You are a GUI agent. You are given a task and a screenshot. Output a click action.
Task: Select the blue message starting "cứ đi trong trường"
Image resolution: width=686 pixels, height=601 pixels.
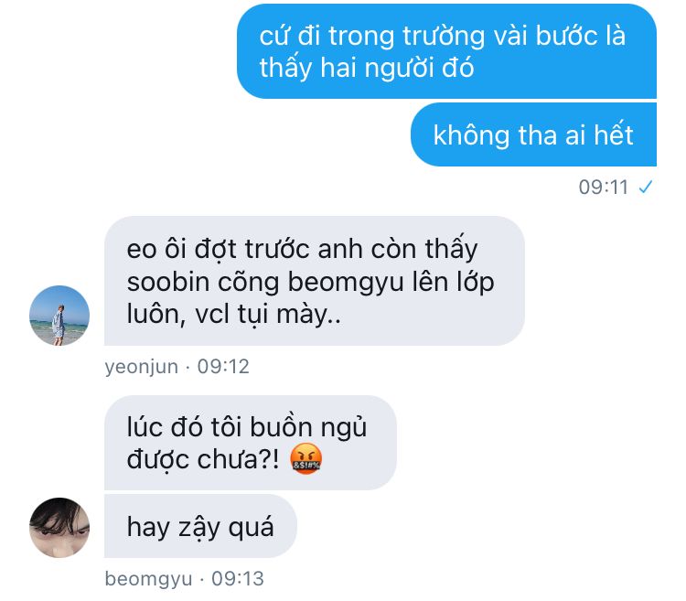click(x=446, y=51)
